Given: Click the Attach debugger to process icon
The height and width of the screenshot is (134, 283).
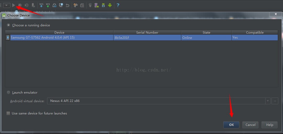Looking at the screenshot, I should (33, 5).
